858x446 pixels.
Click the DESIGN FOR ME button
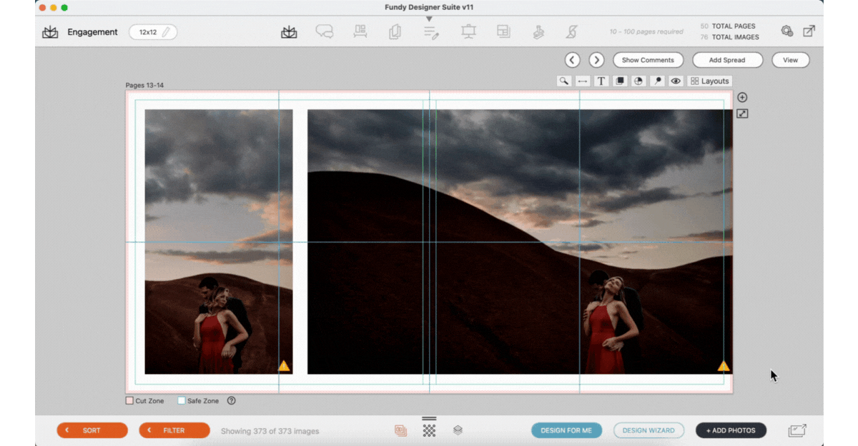coord(566,430)
